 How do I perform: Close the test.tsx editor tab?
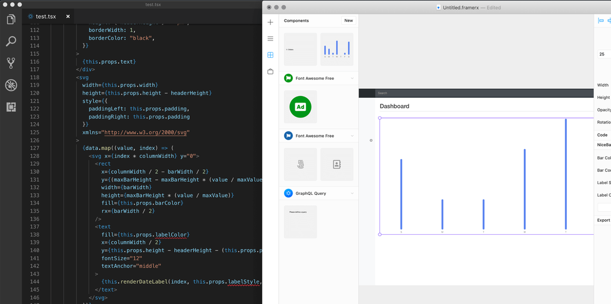68,16
